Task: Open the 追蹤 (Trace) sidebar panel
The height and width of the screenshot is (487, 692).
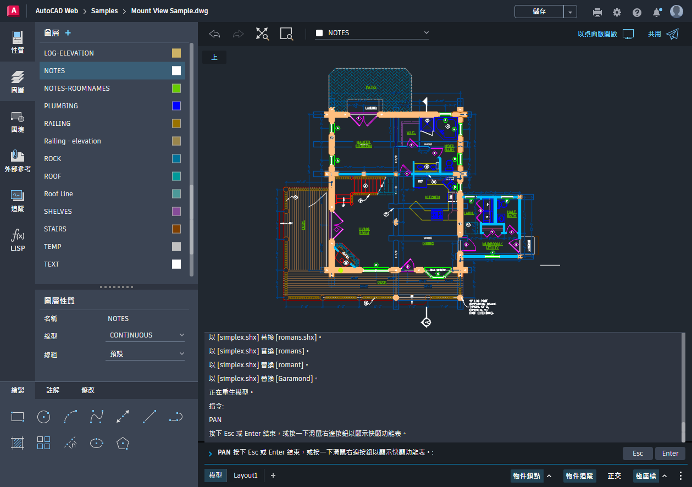Action: (18, 201)
